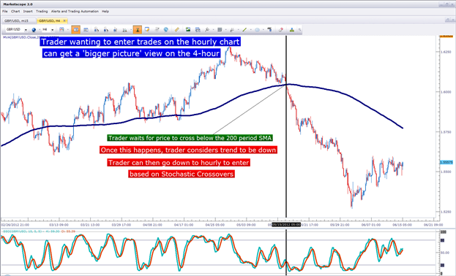Image resolution: width=456 pixels, height=276 pixels.
Task: Click the third of four small chart icons
Action: [x=115, y=30]
